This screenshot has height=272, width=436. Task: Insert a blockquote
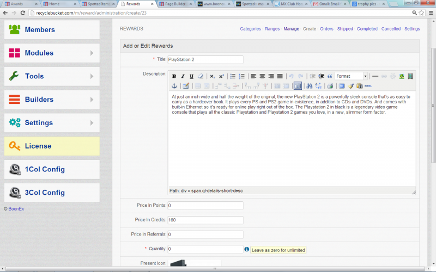[330, 76]
